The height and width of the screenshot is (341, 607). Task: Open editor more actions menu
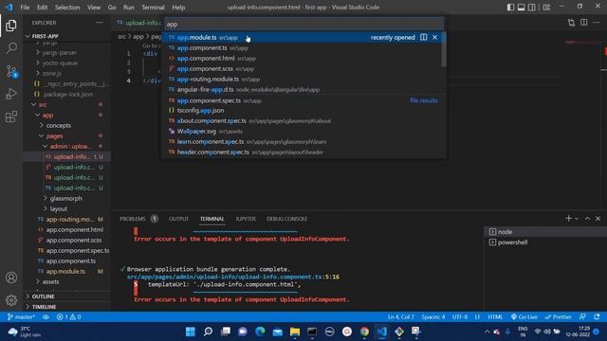click(597, 23)
